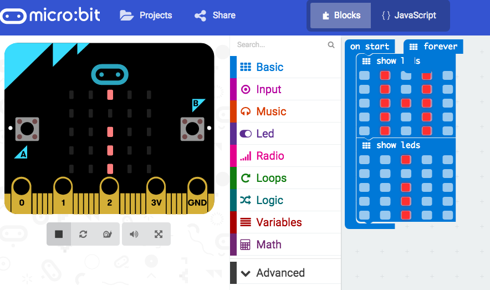This screenshot has height=290, width=490.
Task: Toggle bottom-right LED in the second show leds block
Action: point(447,215)
